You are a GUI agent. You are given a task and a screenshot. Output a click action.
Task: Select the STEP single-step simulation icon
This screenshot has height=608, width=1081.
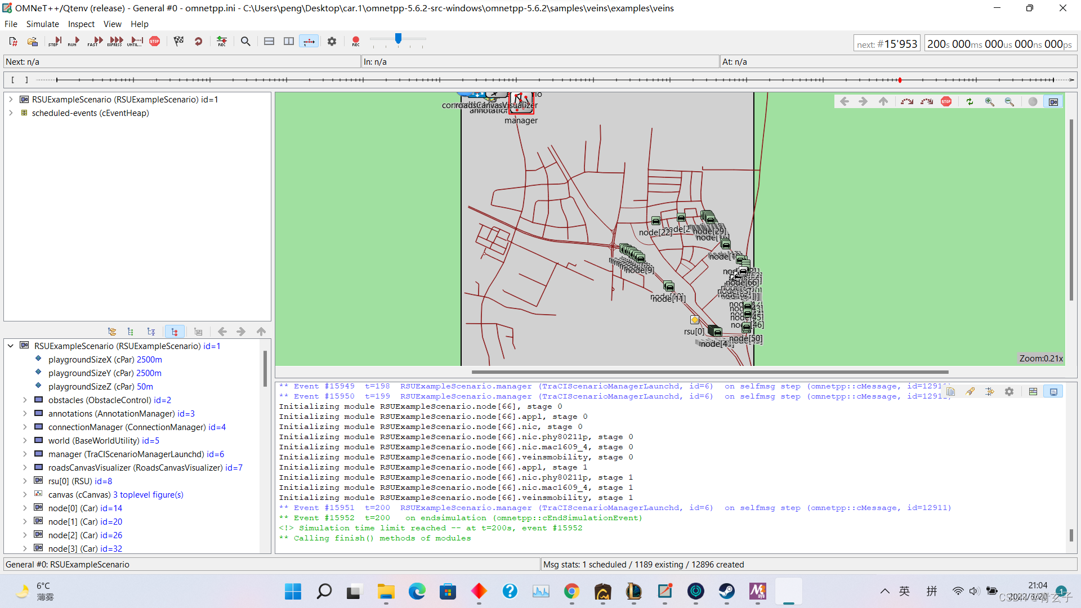click(x=55, y=41)
